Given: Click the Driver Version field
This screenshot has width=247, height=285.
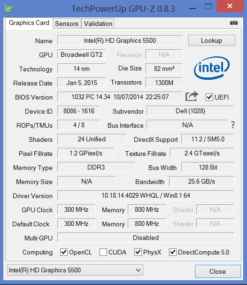Looking at the screenshot, I should point(146,196).
